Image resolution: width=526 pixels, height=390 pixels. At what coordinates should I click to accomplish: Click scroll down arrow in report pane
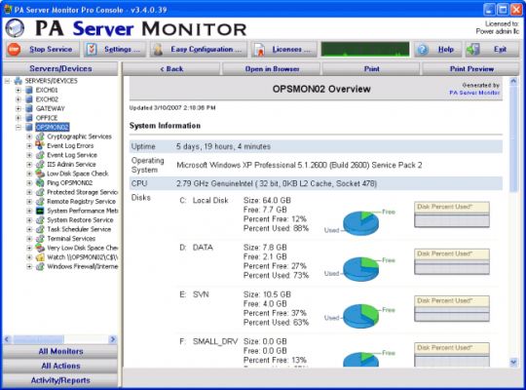[513, 362]
